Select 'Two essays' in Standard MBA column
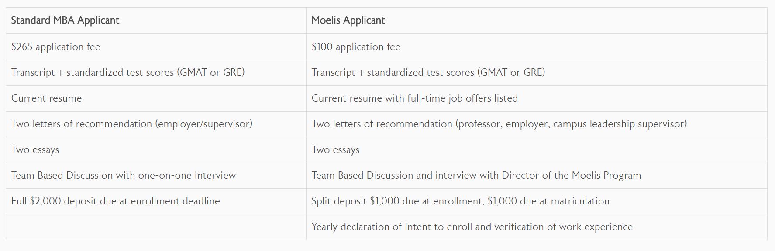Screen dimensions: 775x251 coord(35,150)
